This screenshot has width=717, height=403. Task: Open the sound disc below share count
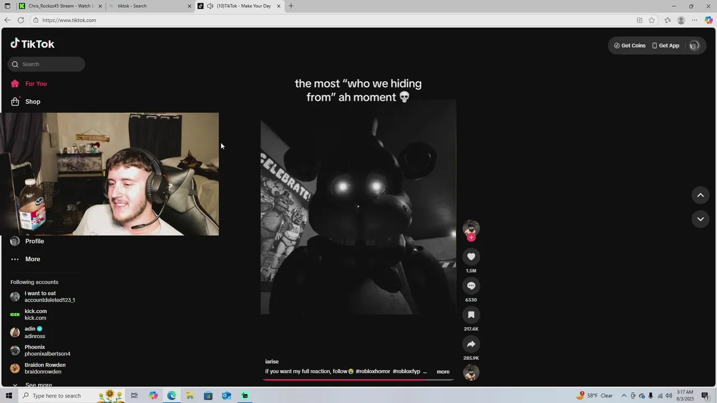click(x=471, y=372)
